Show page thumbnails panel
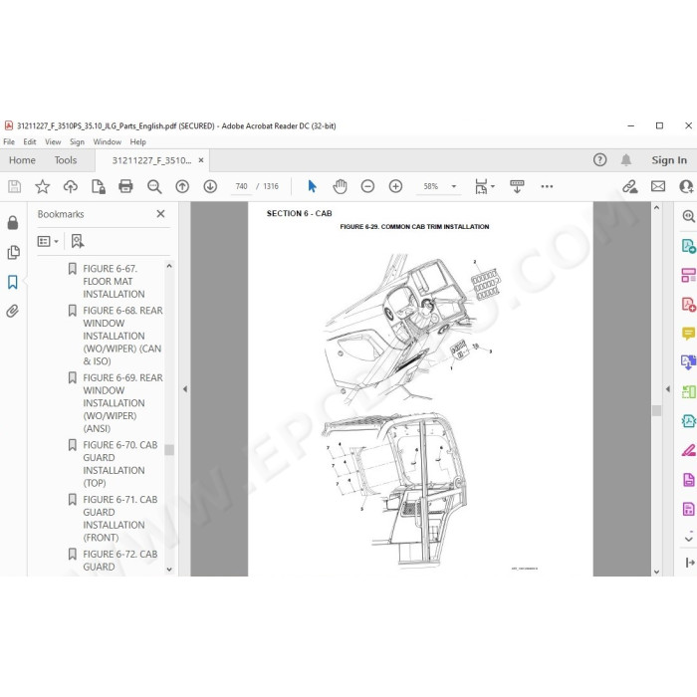The width and height of the screenshot is (697, 697). (x=13, y=252)
